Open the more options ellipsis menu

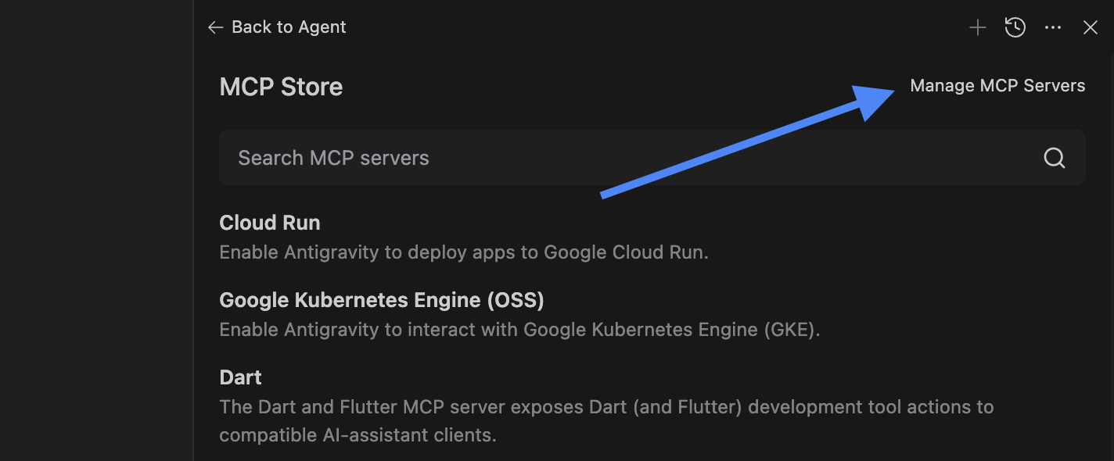click(1053, 28)
